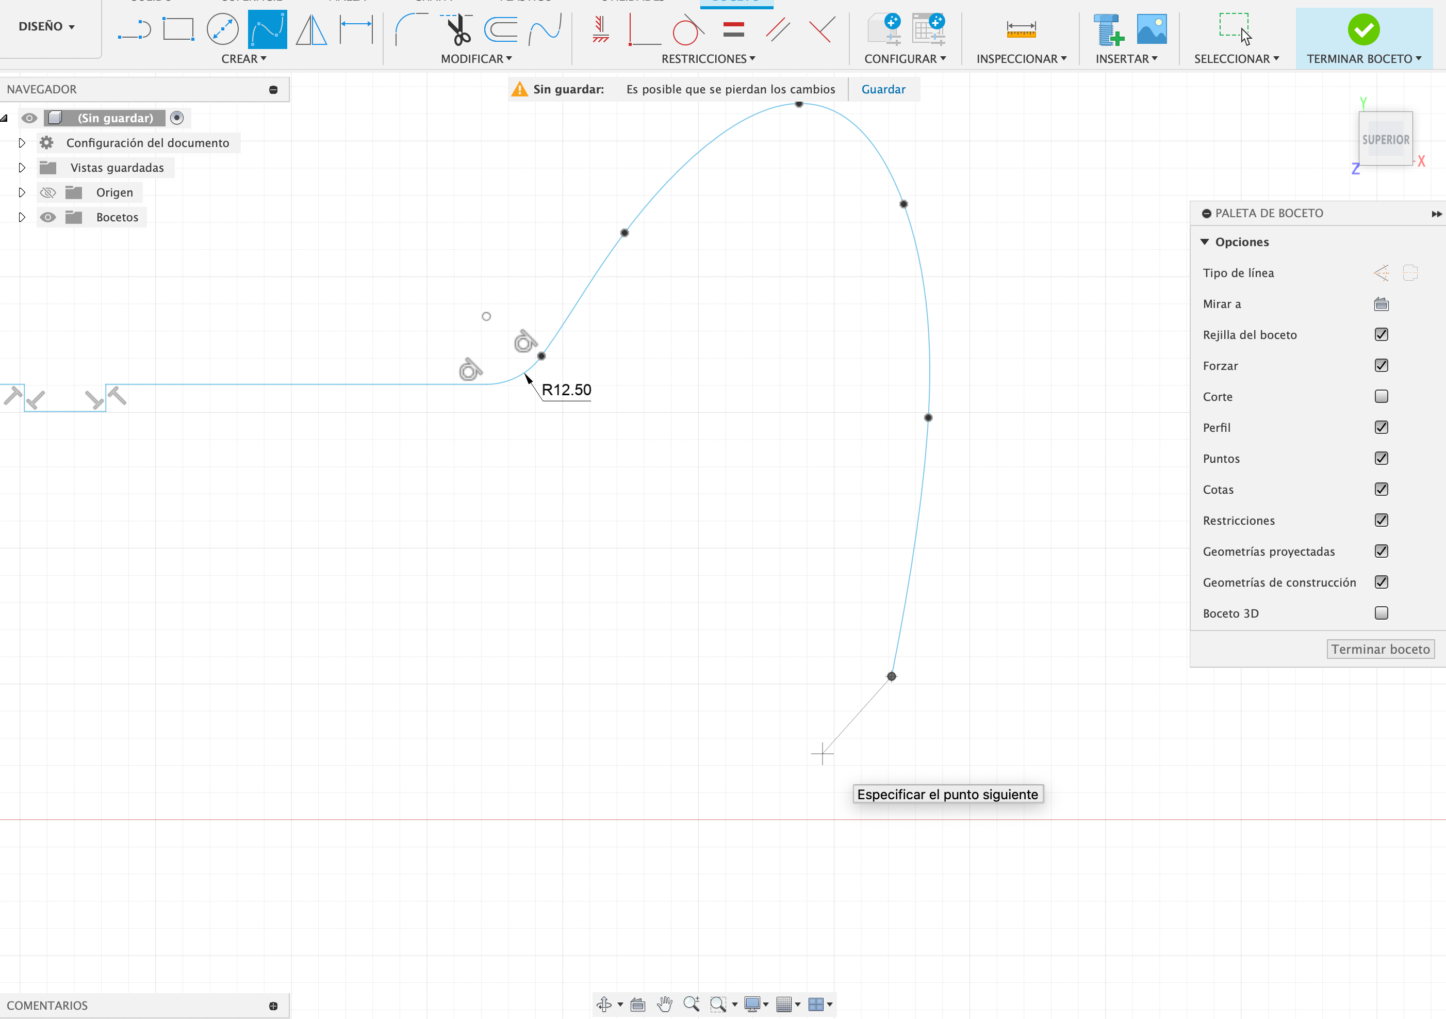The image size is (1446, 1019).
Task: Enable the Boceto 3D checkbox
Action: (x=1381, y=613)
